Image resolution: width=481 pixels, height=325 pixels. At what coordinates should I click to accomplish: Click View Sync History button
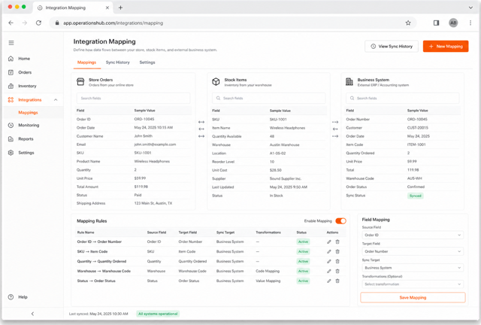point(392,47)
